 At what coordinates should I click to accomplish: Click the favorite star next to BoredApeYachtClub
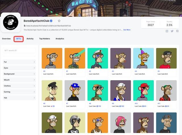point(59,21)
